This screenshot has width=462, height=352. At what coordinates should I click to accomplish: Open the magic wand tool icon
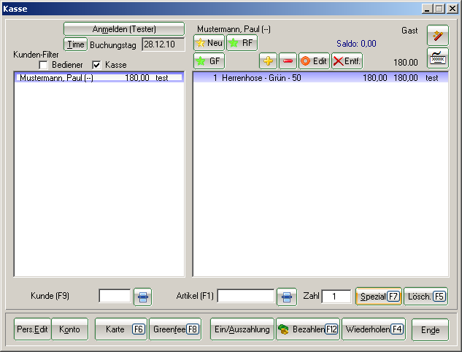(437, 36)
